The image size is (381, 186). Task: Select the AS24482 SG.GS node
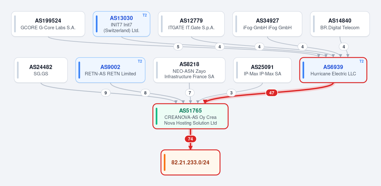click(41, 70)
